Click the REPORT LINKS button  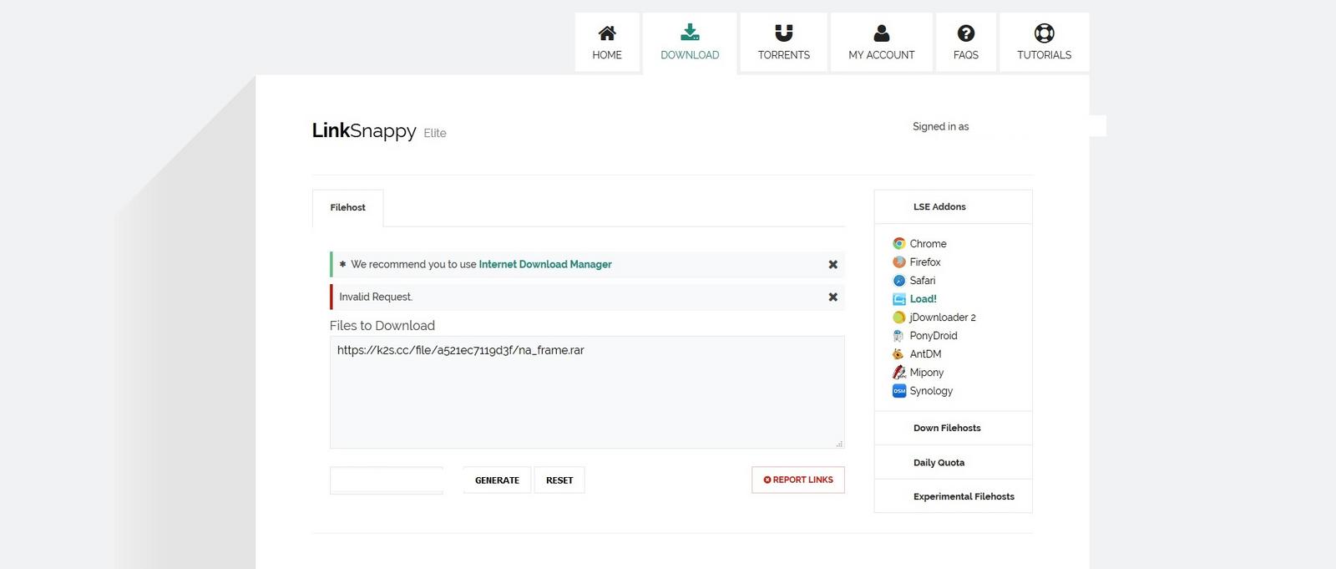(798, 480)
